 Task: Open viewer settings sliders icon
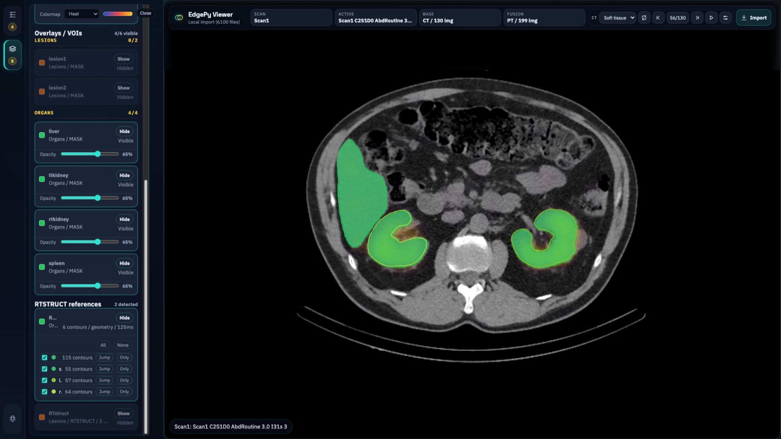click(x=725, y=18)
